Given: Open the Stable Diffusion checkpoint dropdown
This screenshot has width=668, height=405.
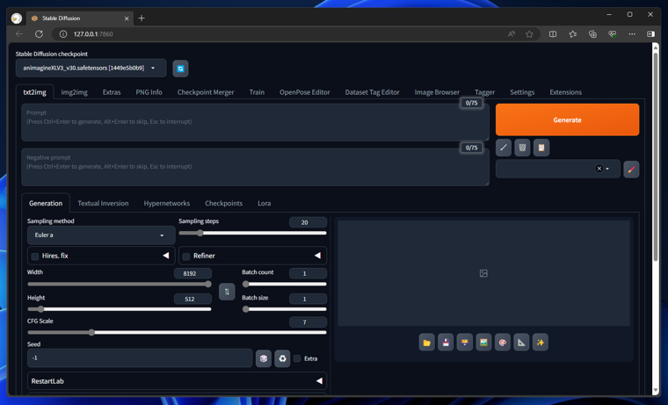Looking at the screenshot, I should point(91,69).
